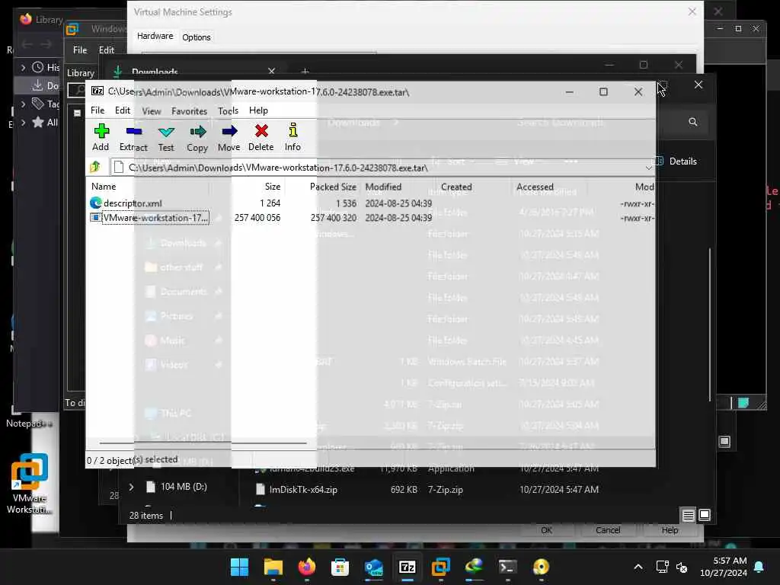Image resolution: width=780 pixels, height=585 pixels.
Task: Open the Windows Start menu
Action: (x=239, y=567)
